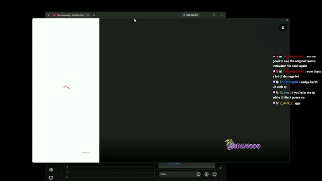
Task: Click the account profile icon in front window
Action: click(283, 28)
